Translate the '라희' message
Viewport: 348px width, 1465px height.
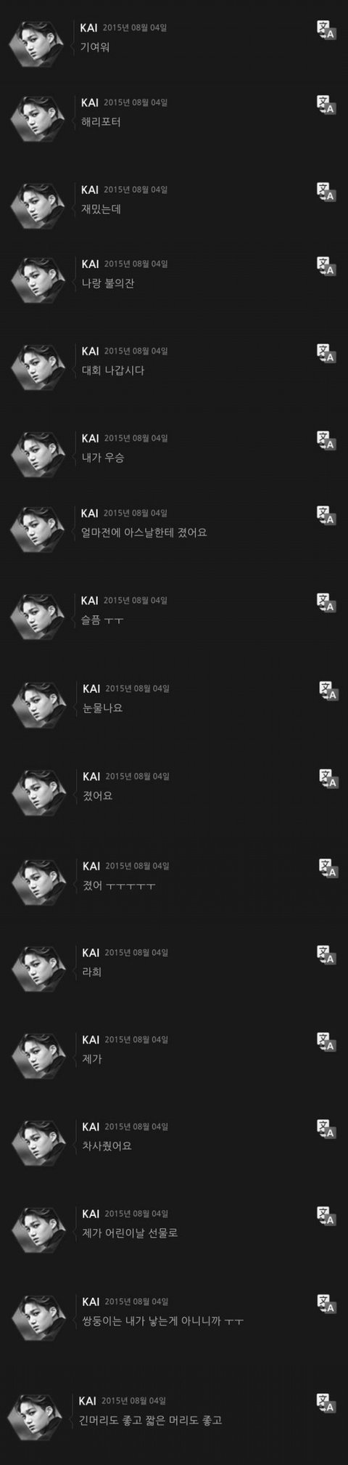(x=328, y=954)
